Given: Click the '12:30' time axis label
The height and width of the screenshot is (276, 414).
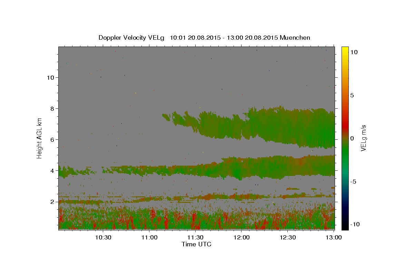Looking at the screenshot, I should pyautogui.click(x=288, y=237).
